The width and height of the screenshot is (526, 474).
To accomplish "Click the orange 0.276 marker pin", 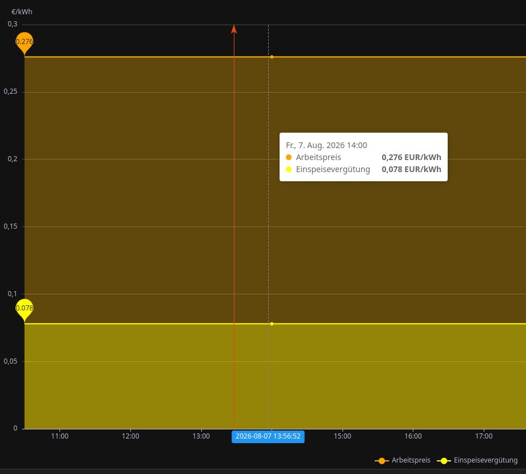I will point(25,43).
